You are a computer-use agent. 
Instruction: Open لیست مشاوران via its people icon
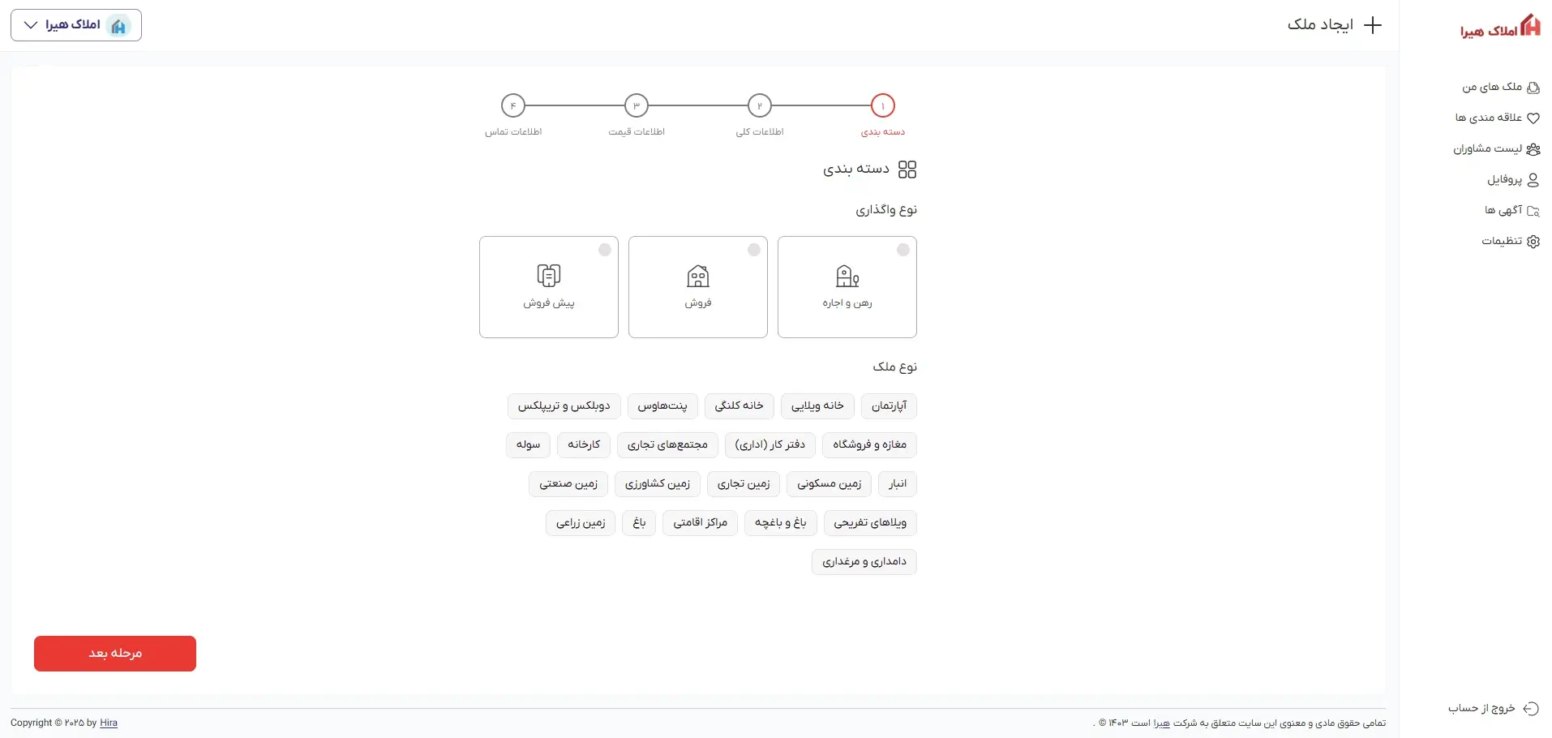point(1533,149)
